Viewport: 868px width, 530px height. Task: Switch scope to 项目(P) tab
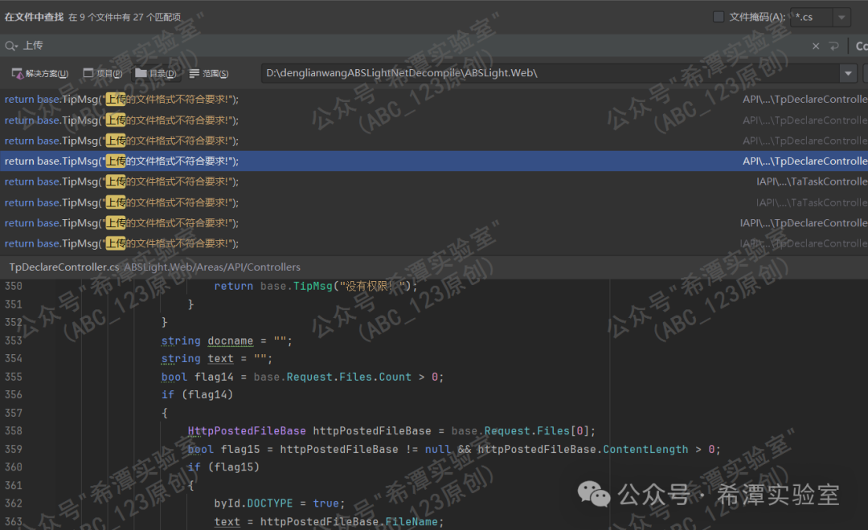click(102, 74)
